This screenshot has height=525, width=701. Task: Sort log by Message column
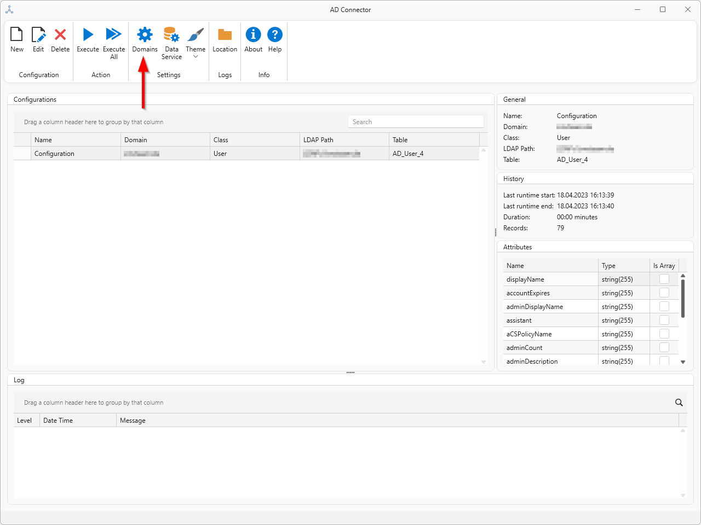pyautogui.click(x=398, y=421)
